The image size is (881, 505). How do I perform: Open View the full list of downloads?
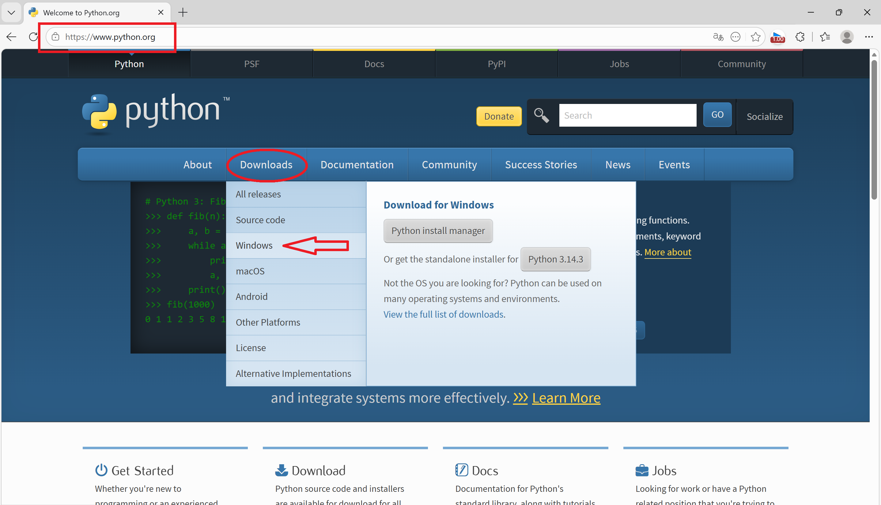[x=444, y=314]
